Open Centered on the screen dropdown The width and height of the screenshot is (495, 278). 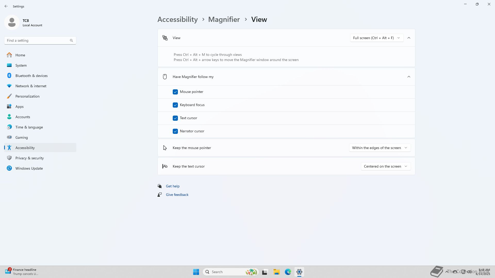tap(385, 166)
